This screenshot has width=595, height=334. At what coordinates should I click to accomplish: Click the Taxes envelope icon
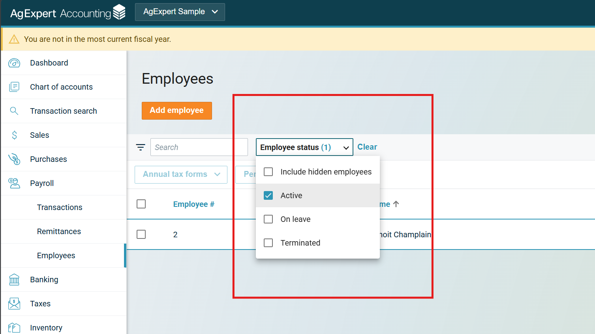click(x=14, y=304)
